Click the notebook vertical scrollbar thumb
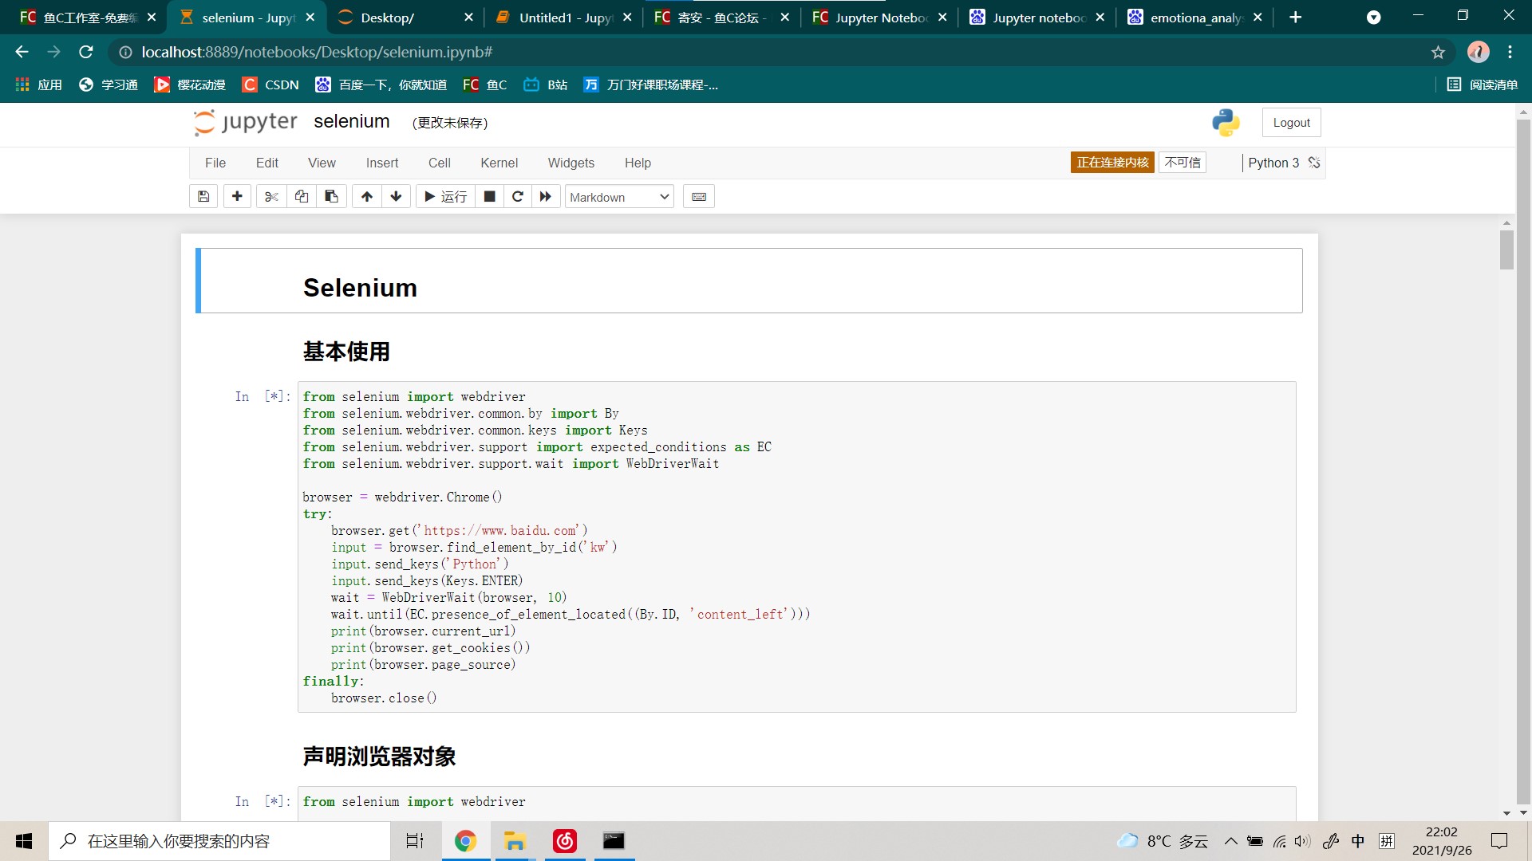 [1506, 250]
